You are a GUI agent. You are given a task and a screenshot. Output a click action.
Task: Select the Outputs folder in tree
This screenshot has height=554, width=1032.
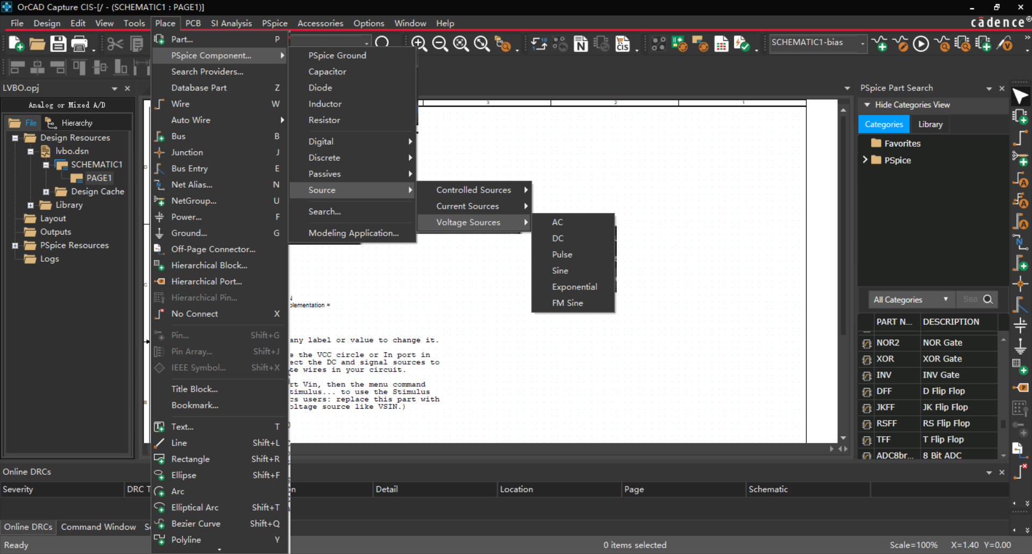pyautogui.click(x=55, y=232)
